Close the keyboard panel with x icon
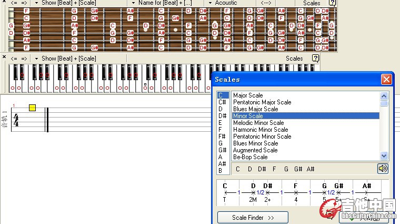The width and height of the screenshot is (400, 224). (x=4, y=57)
